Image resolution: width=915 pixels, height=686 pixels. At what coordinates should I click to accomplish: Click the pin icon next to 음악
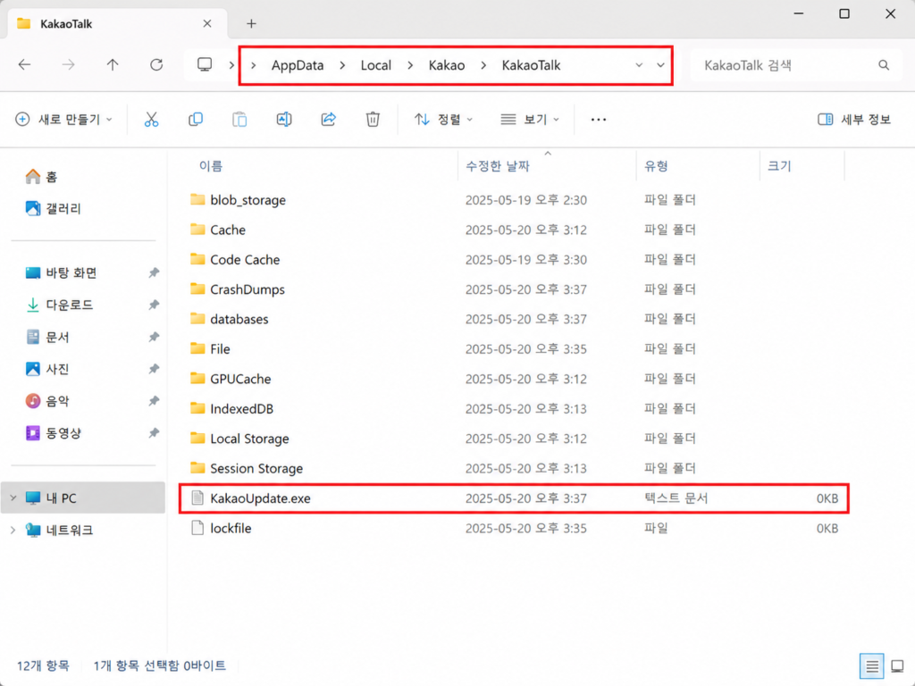(154, 401)
